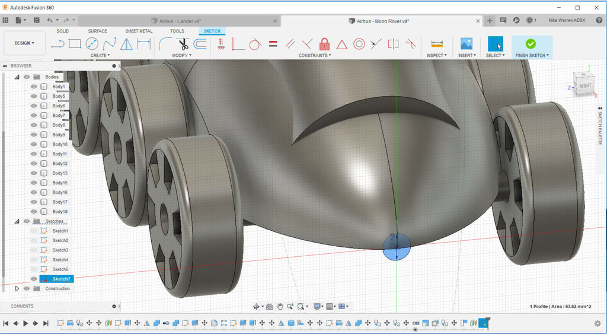Image resolution: width=607 pixels, height=334 pixels.
Task: Select the Spline sketch tool
Action: coord(109,44)
